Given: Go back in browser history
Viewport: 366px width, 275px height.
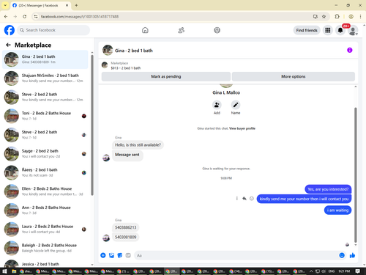Looking at the screenshot, I should [6, 17].
